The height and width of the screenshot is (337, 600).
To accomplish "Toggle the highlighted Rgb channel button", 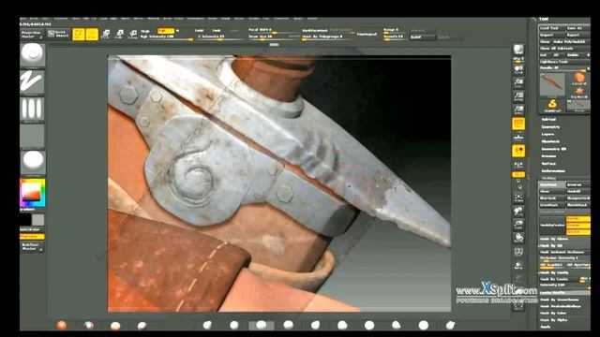I will pyautogui.click(x=165, y=31).
